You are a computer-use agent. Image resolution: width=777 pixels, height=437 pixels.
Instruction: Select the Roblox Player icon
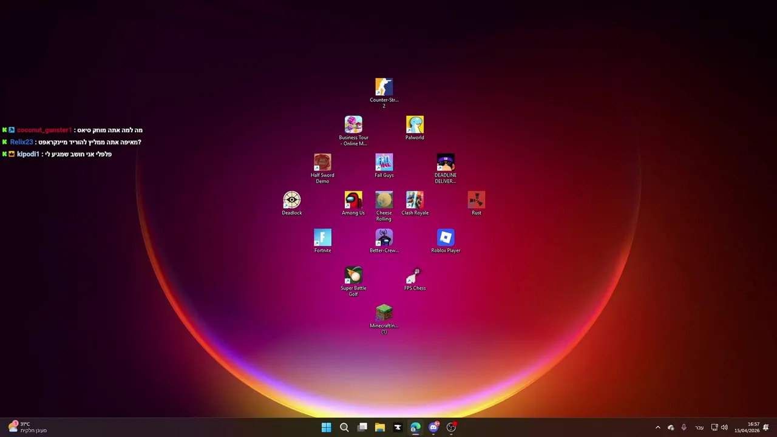click(x=446, y=241)
